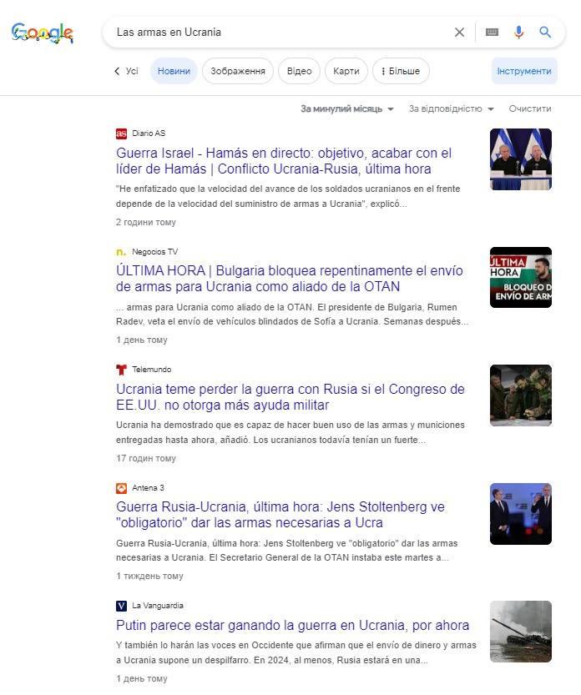581x695 pixels.
Task: Start voice search with microphone icon
Action: pyautogui.click(x=518, y=33)
